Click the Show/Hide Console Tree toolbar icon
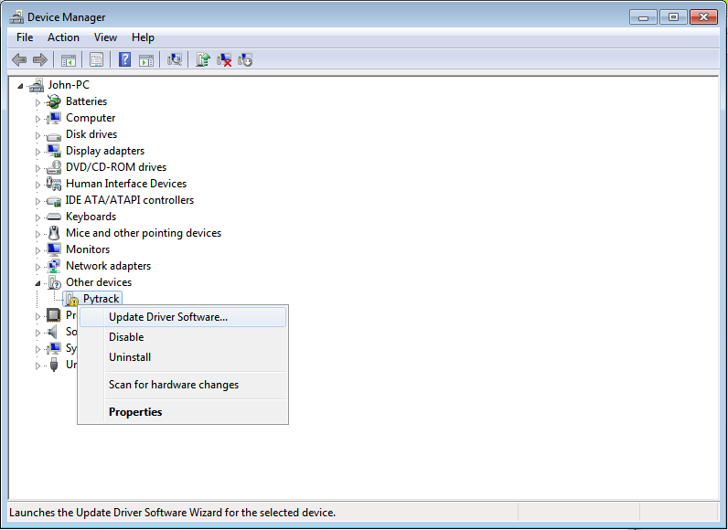 click(x=68, y=60)
